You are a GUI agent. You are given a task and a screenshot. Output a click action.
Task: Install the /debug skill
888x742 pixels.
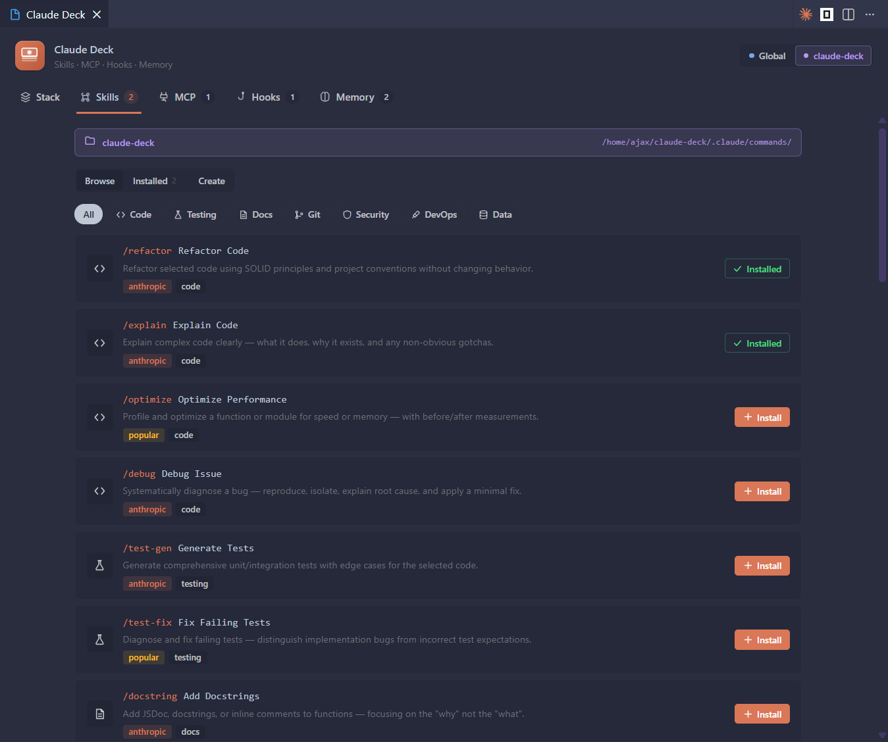762,491
